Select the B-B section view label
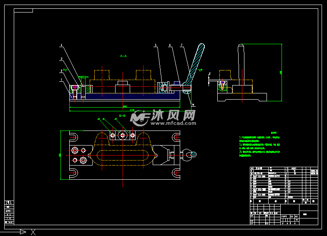Screen dimensions: 327x236 123,115
